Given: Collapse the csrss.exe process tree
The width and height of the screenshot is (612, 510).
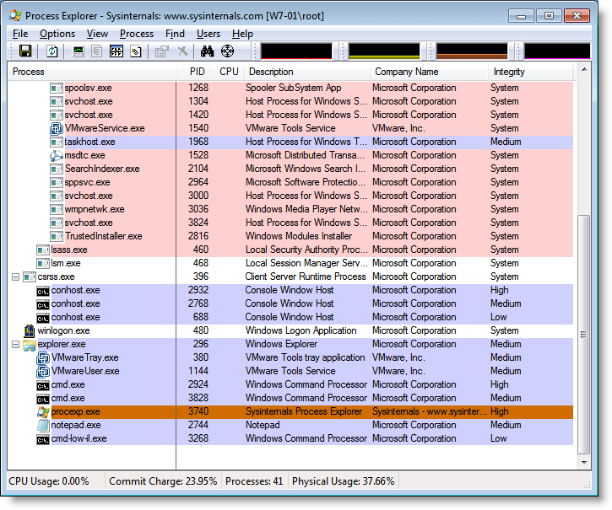Looking at the screenshot, I should click(x=16, y=276).
